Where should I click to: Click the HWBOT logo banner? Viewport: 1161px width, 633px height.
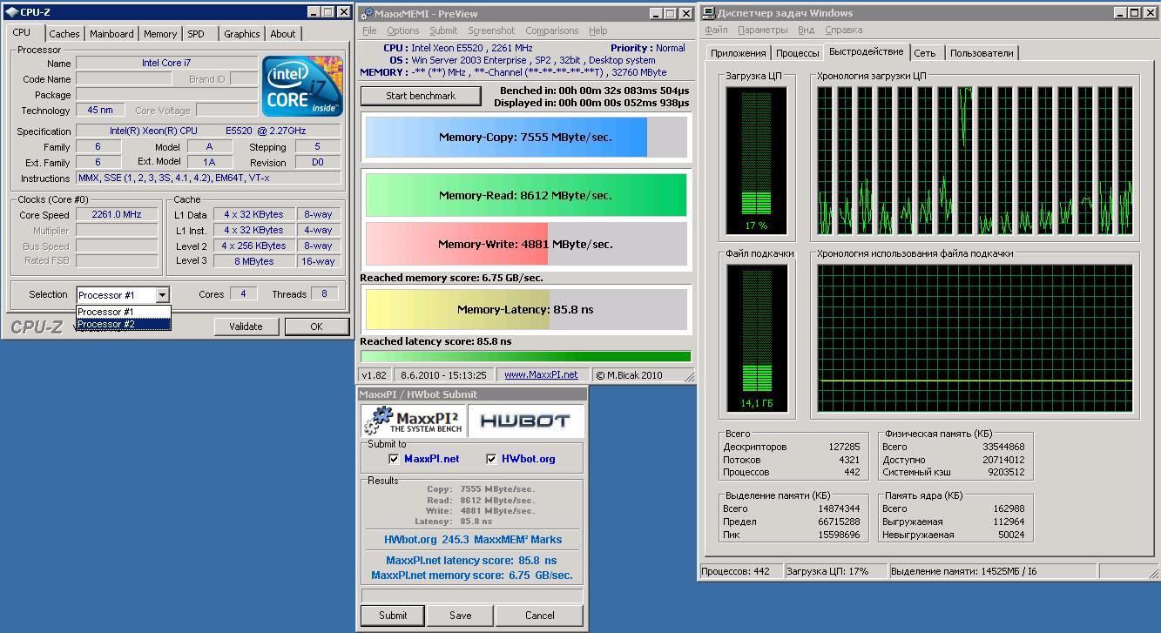pos(525,421)
